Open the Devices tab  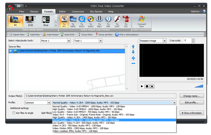34,11
